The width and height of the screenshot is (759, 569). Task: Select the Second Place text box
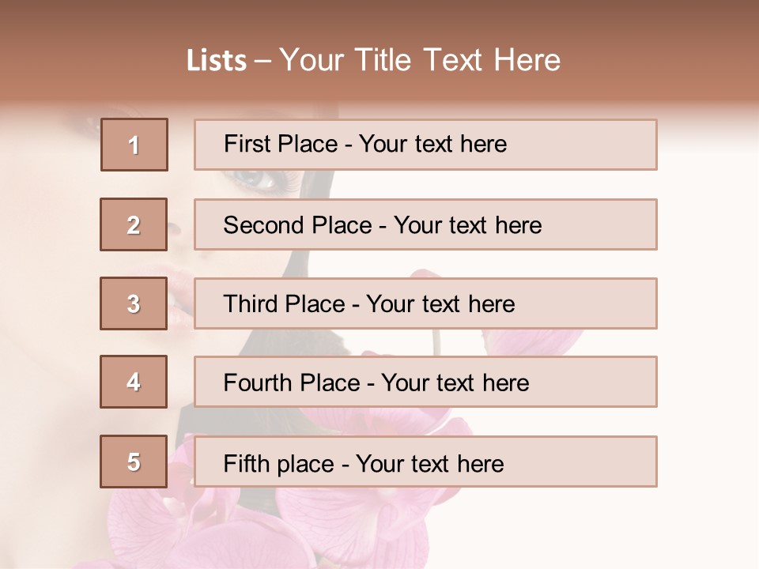(425, 224)
